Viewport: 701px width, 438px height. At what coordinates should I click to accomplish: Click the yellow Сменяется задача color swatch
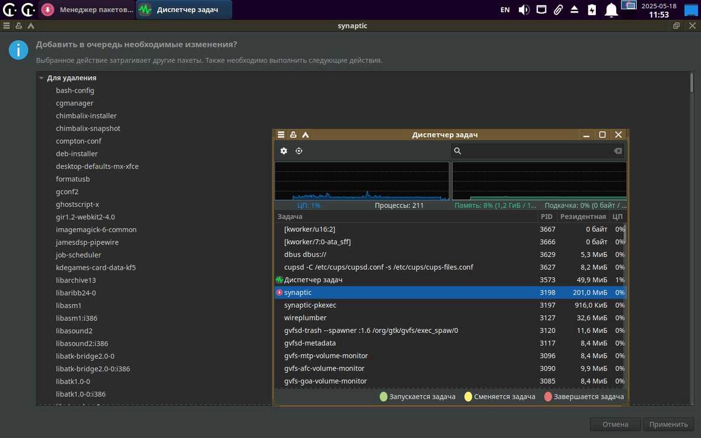(469, 397)
